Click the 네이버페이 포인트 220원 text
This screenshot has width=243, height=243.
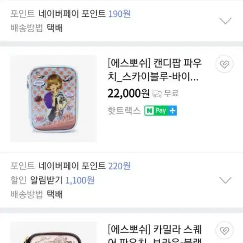coord(84,166)
